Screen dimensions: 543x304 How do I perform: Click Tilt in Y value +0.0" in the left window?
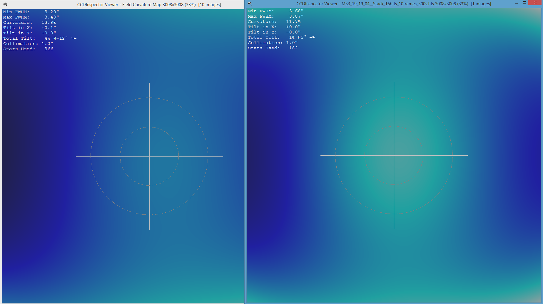click(x=49, y=33)
